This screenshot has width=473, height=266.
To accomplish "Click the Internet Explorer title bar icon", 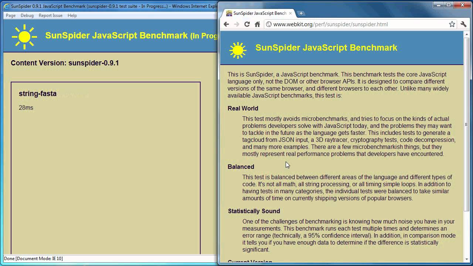I will tap(6, 6).
